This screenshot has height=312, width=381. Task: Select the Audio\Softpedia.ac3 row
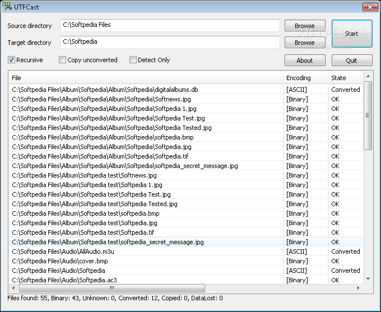[186, 280]
